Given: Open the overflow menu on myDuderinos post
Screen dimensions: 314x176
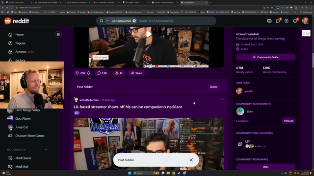Looking at the screenshot, I should tap(222, 100).
